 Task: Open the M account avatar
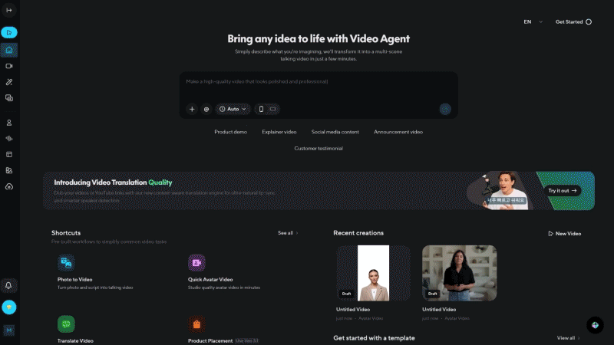9,330
